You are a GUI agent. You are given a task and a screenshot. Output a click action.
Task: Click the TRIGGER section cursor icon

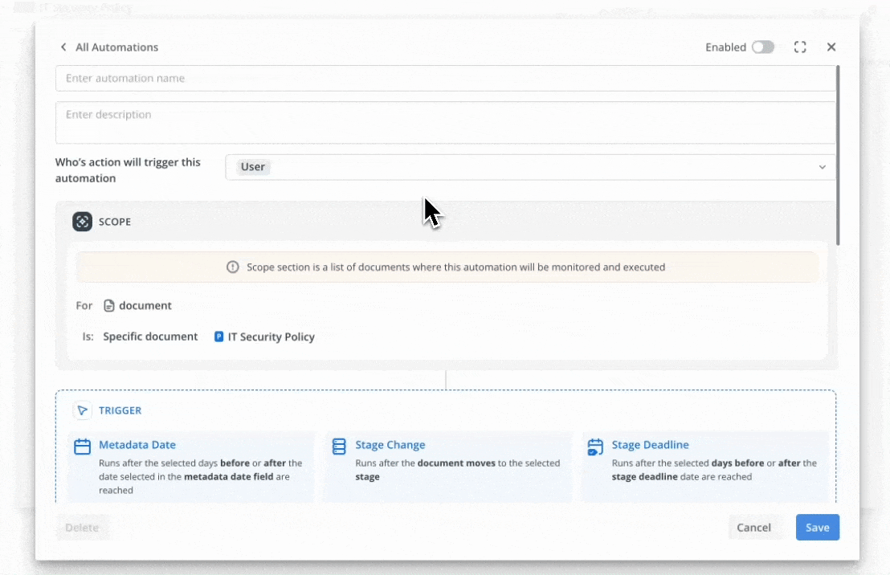tap(82, 410)
